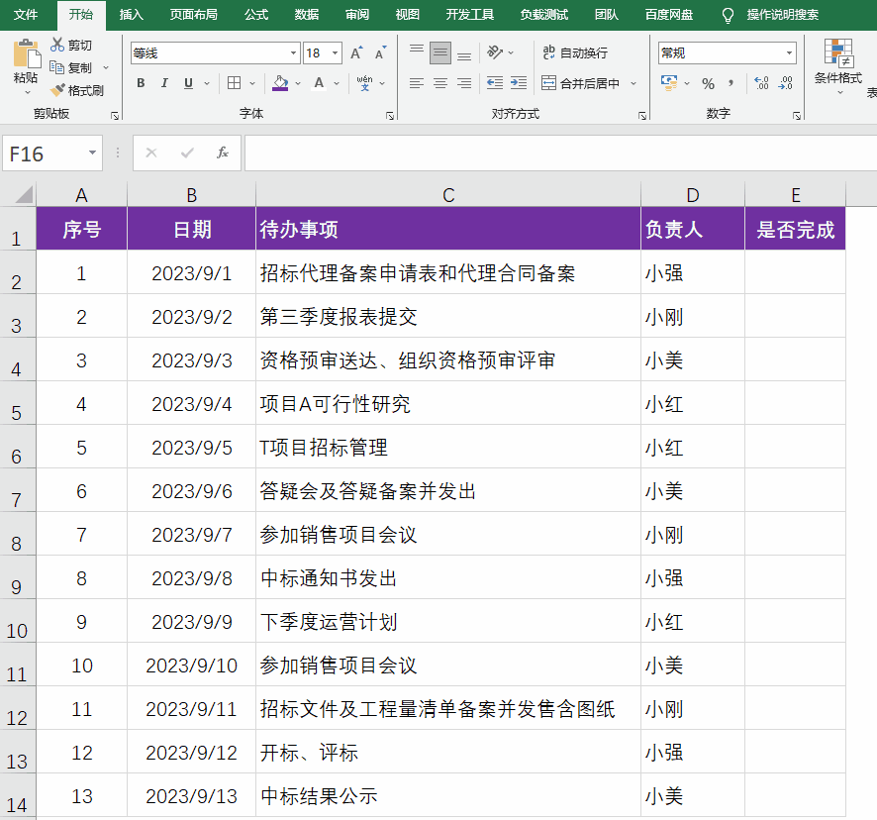Click the confirm checkmark in formula bar
877x820 pixels.
click(x=187, y=153)
